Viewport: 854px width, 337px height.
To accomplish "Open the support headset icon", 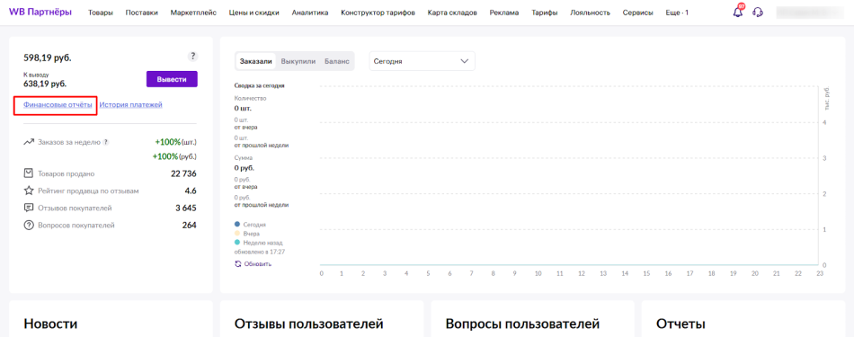I will (758, 12).
